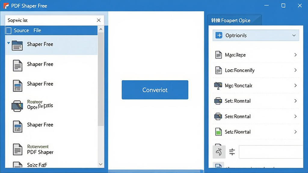
Task: Click the Source column header
Action: 21,31
